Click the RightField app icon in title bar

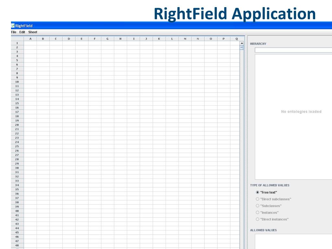13,26
